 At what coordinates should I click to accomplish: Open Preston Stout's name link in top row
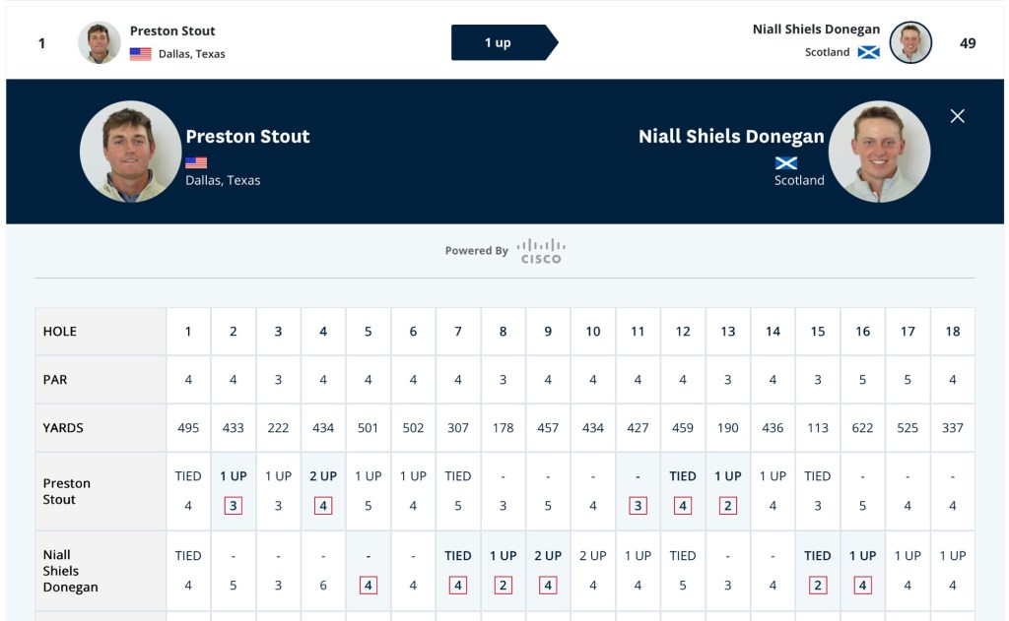click(x=172, y=31)
